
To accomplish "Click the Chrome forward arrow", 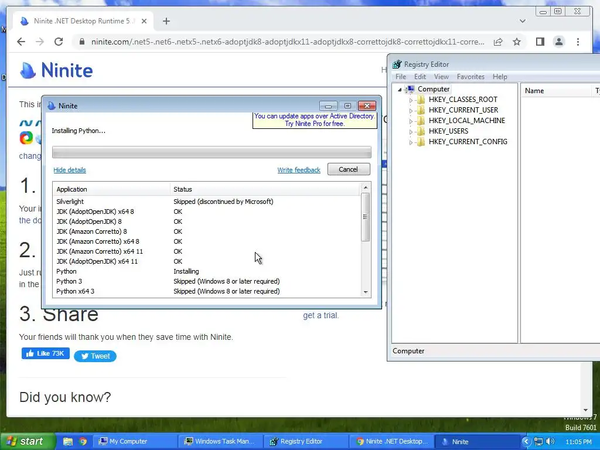I will [x=39, y=42].
